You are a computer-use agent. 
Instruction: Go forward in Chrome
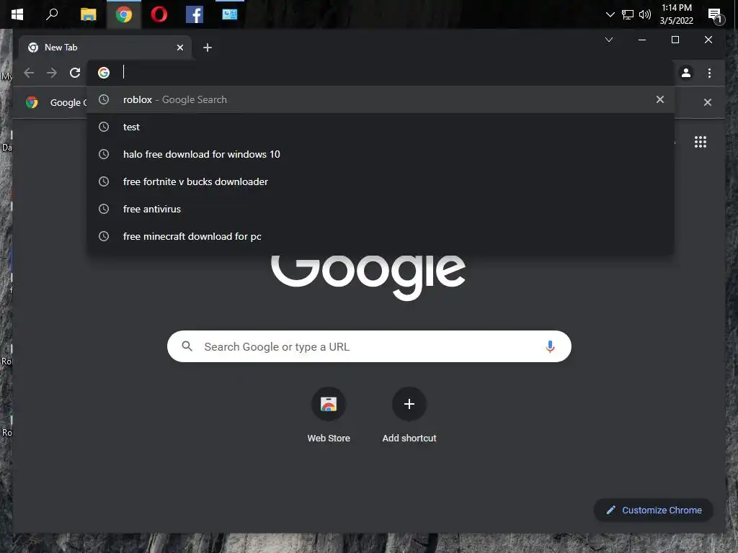coord(52,73)
